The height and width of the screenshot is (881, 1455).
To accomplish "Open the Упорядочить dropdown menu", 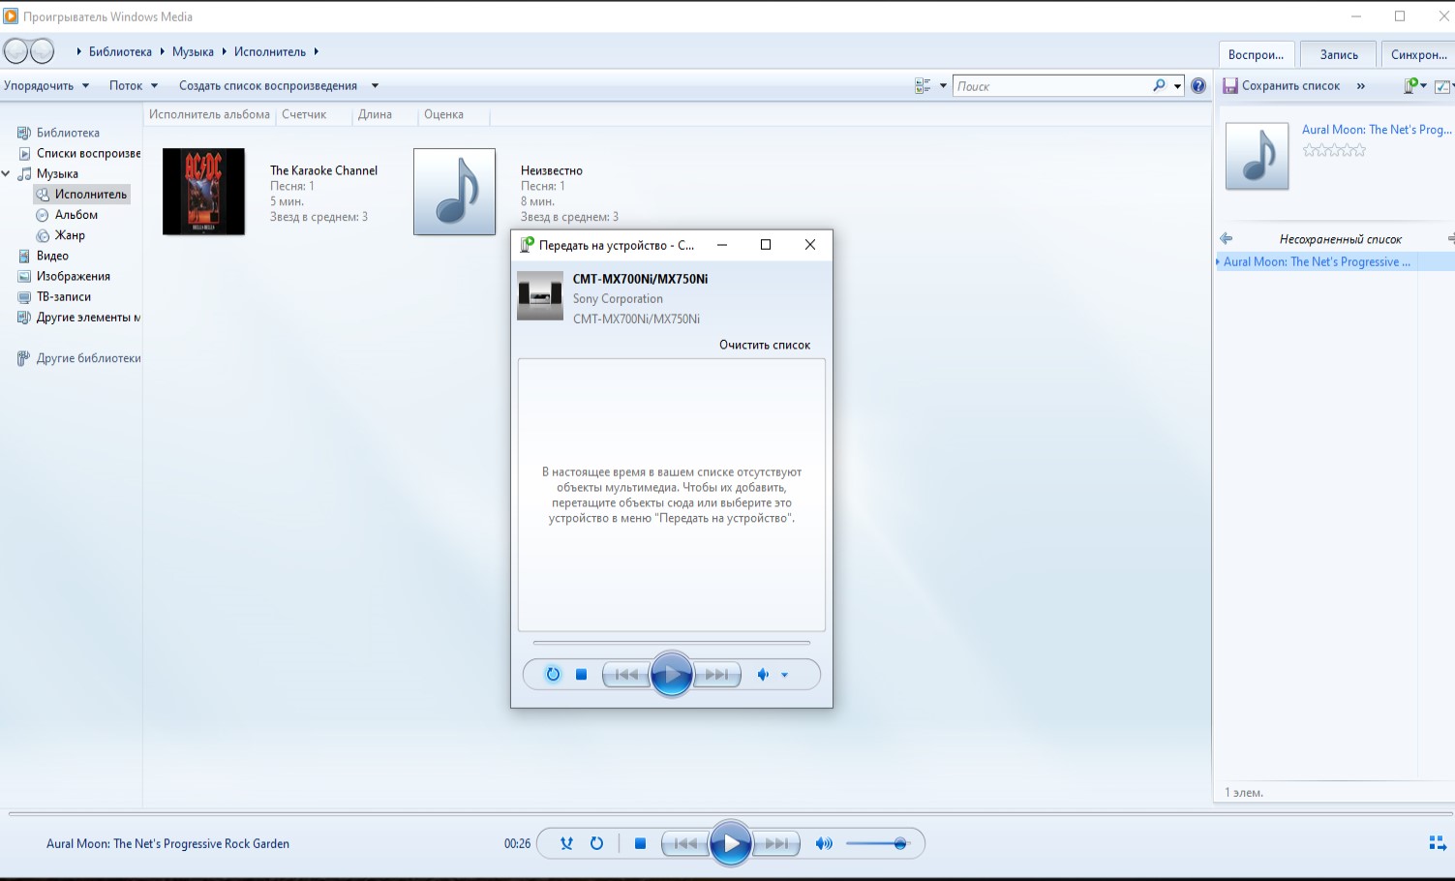I will pos(46,86).
